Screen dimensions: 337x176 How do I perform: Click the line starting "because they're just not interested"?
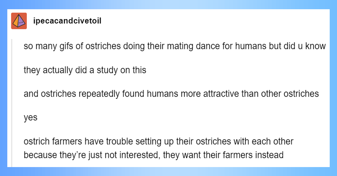153,154
